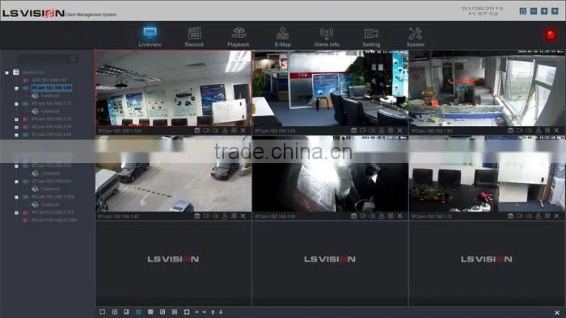The width and height of the screenshot is (566, 318).
Task: Close the window-side showroom camera view
Action: (556, 131)
